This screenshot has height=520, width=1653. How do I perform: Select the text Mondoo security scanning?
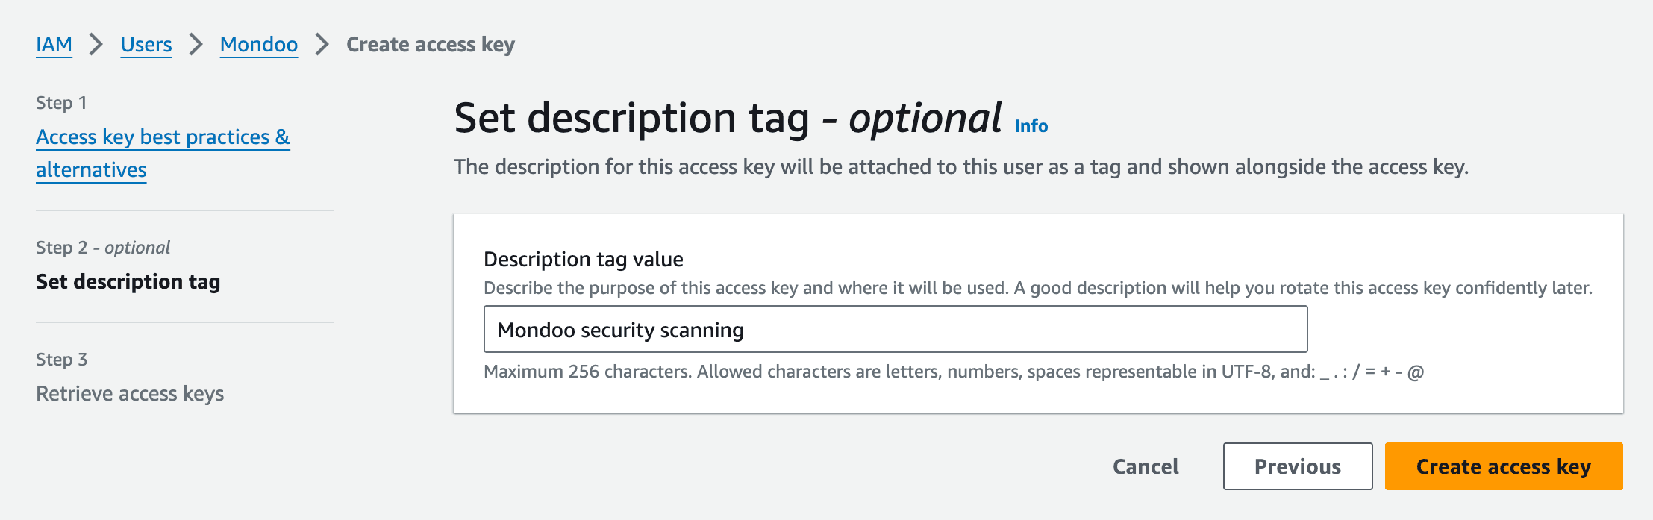tap(620, 328)
